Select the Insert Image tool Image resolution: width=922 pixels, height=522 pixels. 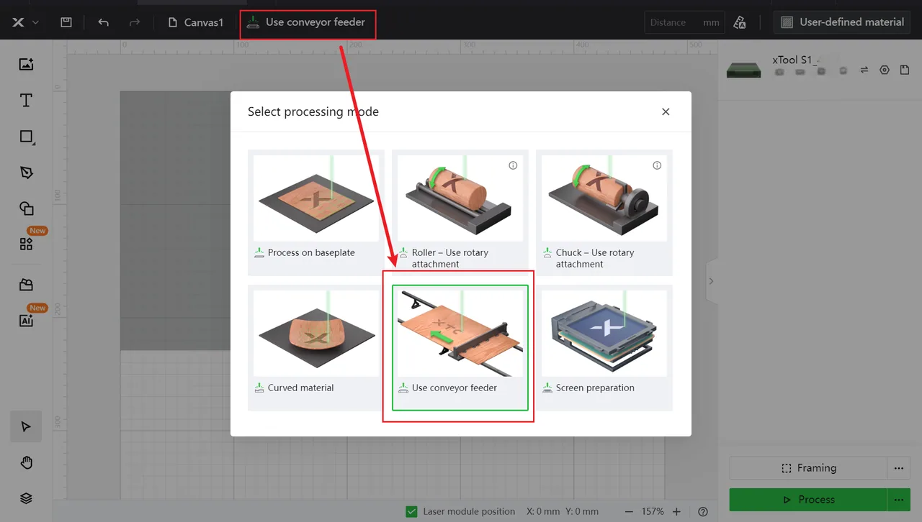click(x=26, y=64)
